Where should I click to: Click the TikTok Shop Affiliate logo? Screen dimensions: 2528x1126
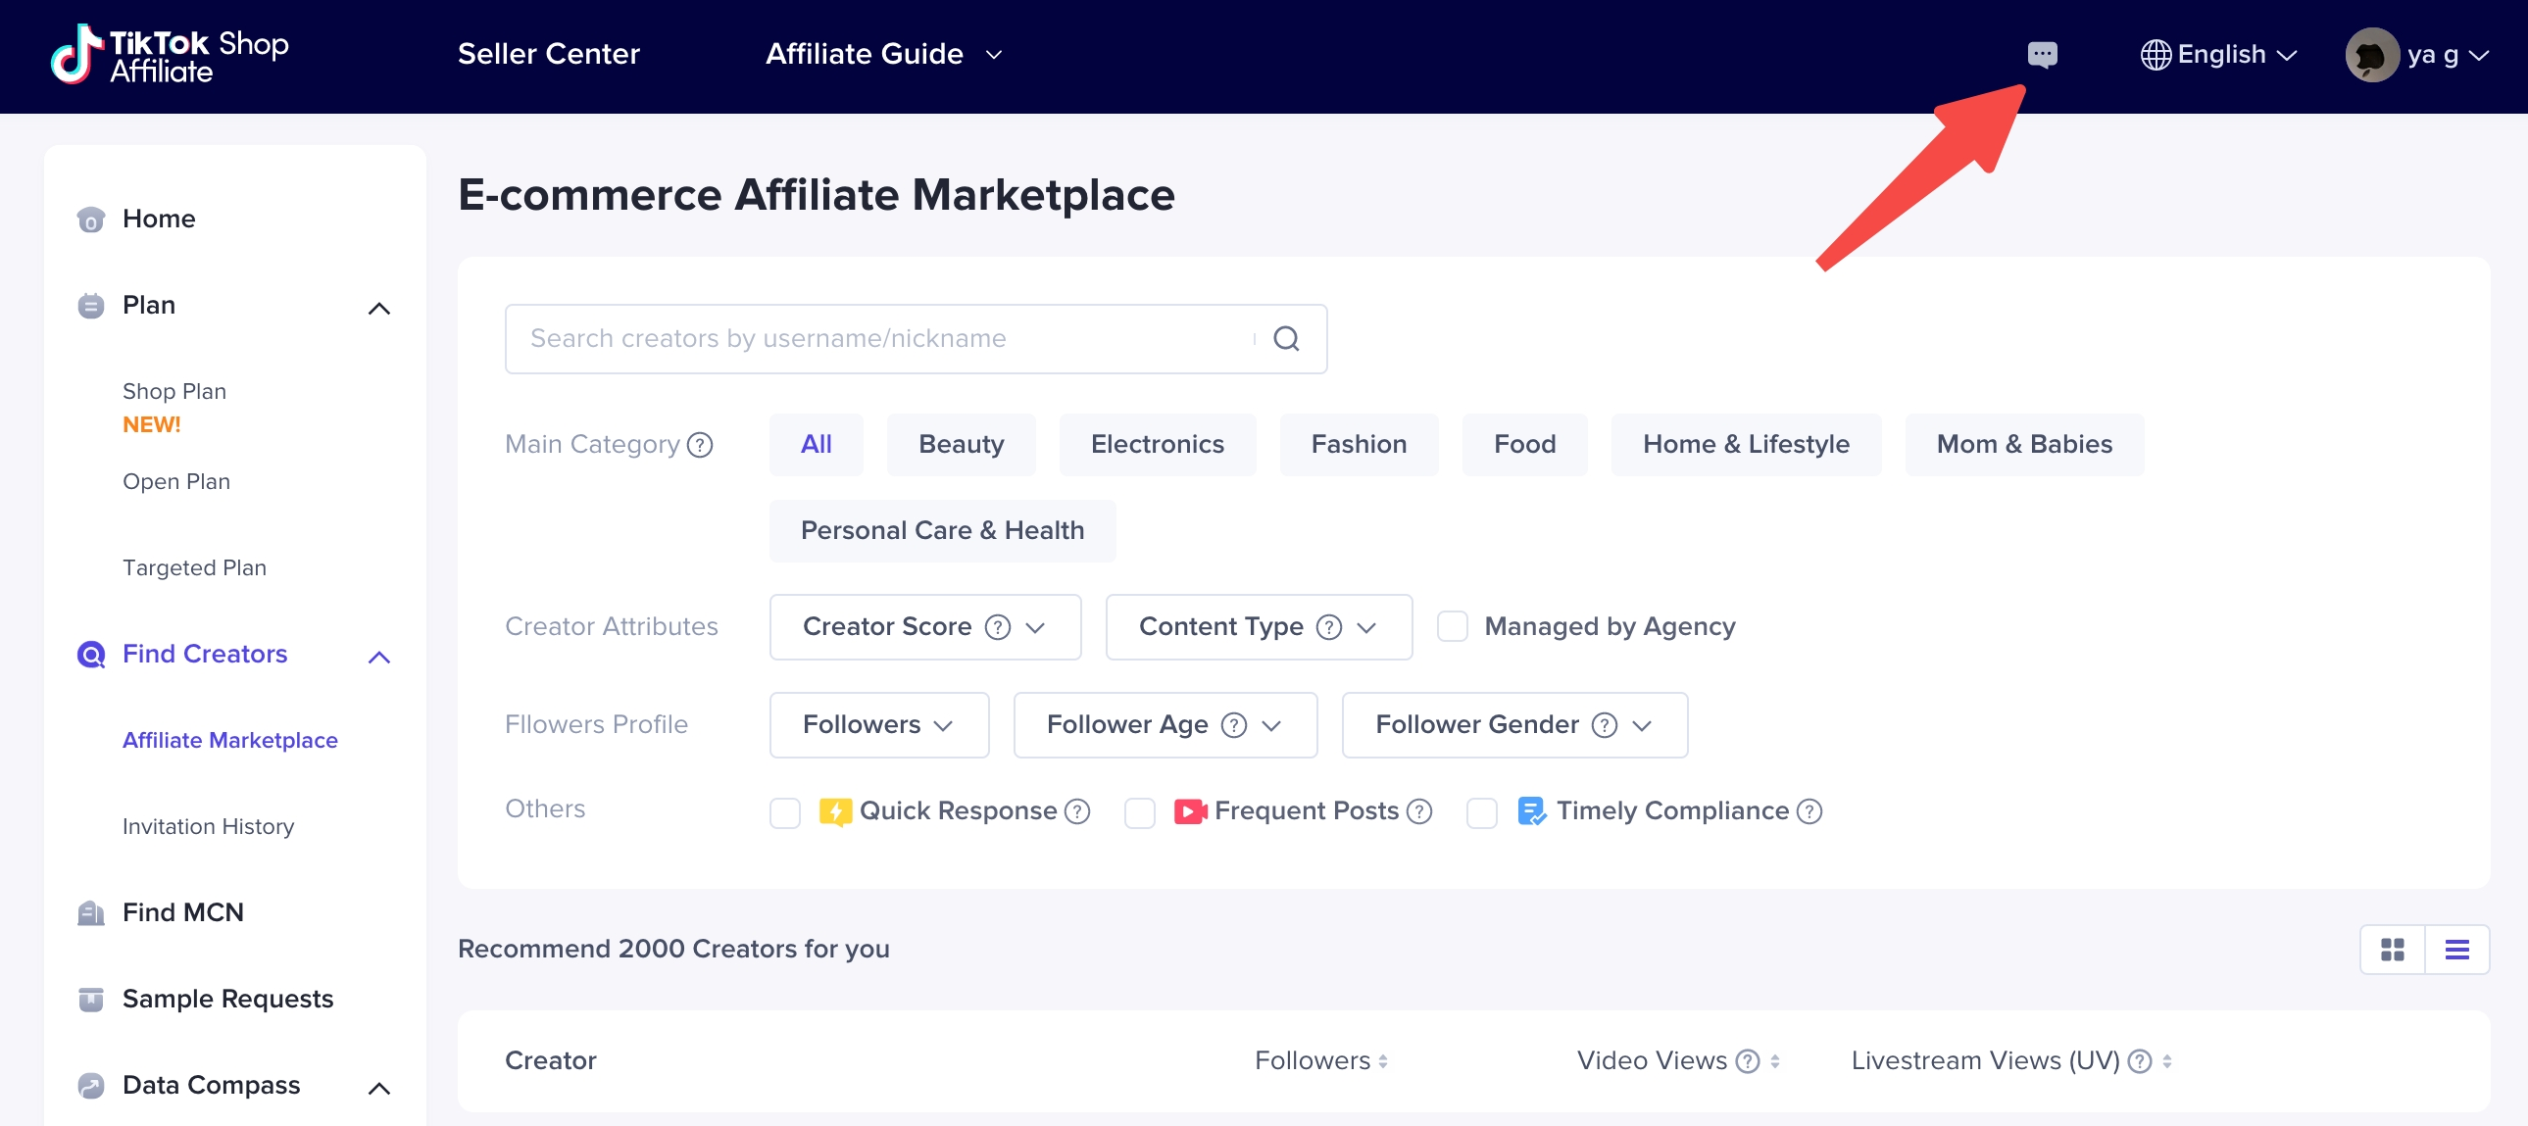pyautogui.click(x=171, y=54)
